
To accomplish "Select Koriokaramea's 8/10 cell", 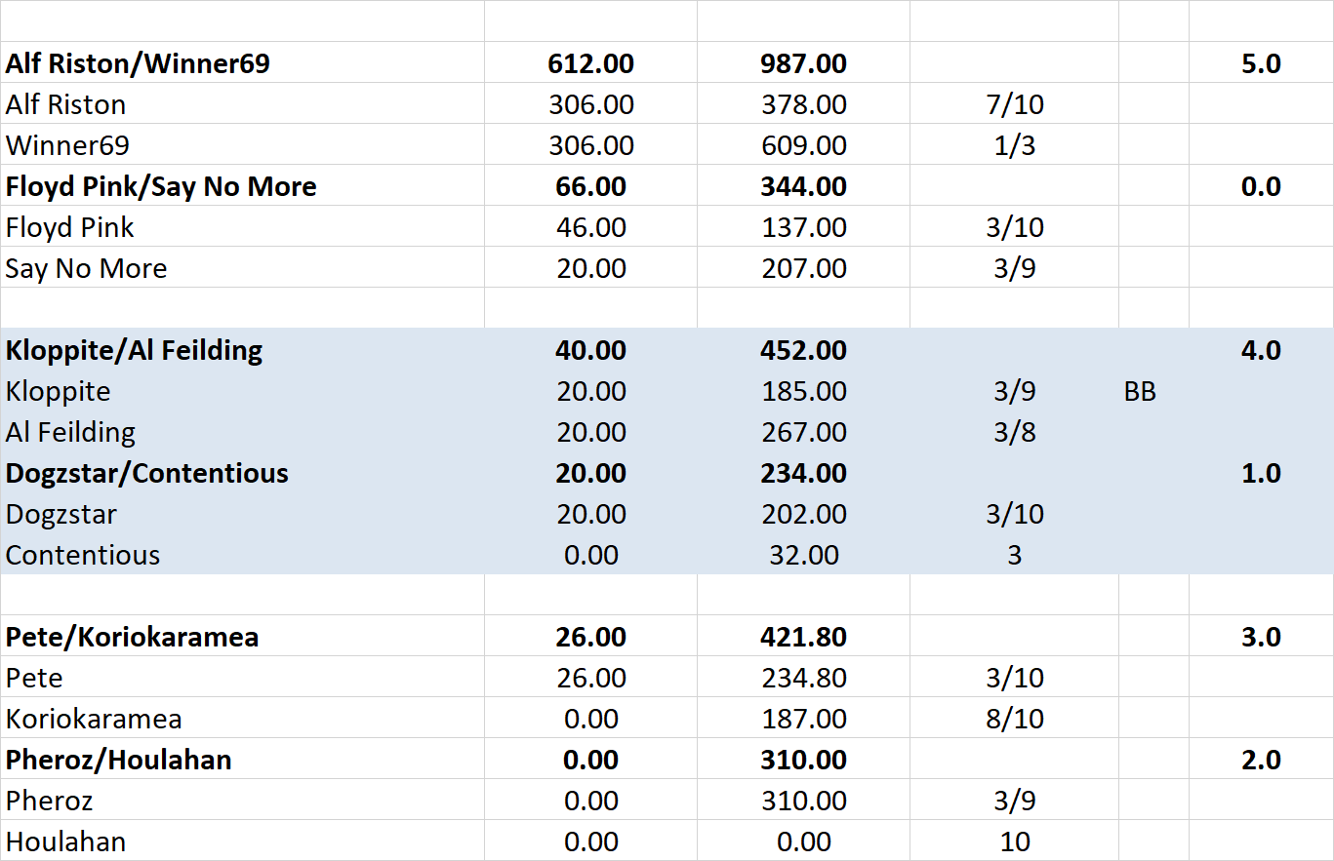I will tap(1014, 719).
